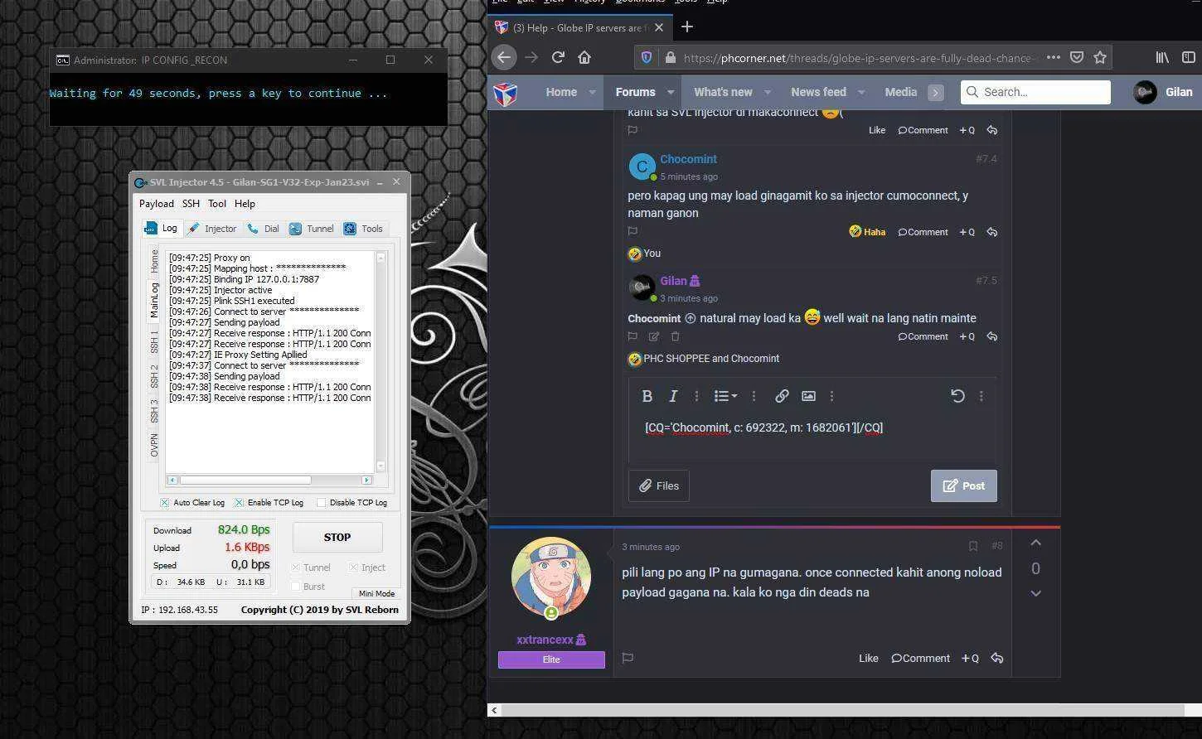Edit comment #7.5 with pencil icon
1202x739 pixels.
[x=653, y=336]
